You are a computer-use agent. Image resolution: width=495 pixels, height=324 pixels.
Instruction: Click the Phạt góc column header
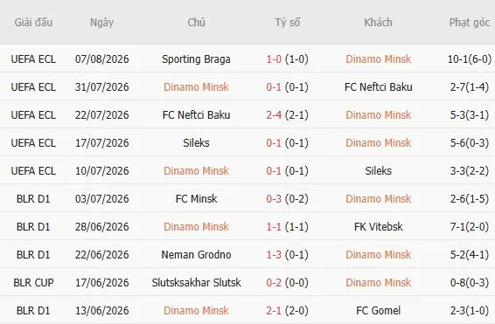click(469, 23)
